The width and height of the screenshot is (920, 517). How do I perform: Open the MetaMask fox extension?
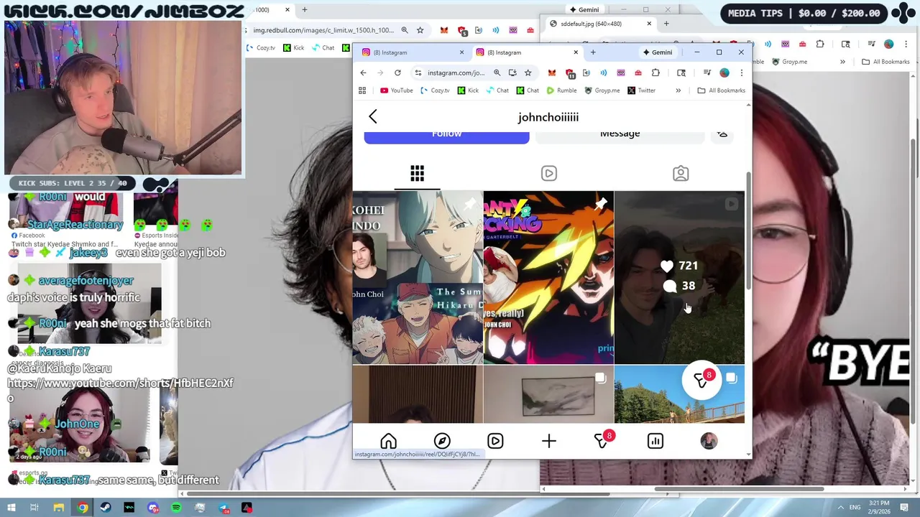pos(551,73)
